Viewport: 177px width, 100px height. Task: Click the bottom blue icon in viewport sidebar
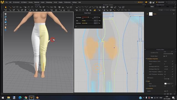[6, 30]
